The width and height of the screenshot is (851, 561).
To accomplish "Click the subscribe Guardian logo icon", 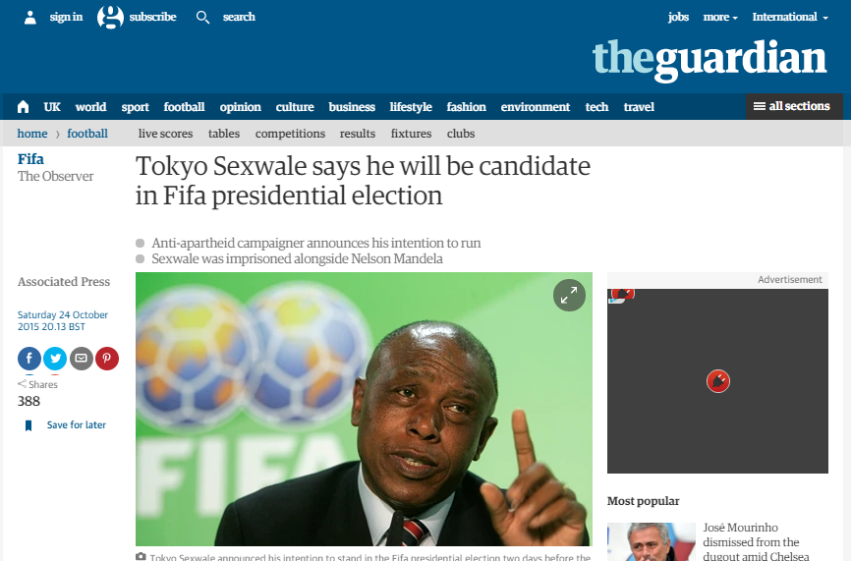I will pos(111,17).
